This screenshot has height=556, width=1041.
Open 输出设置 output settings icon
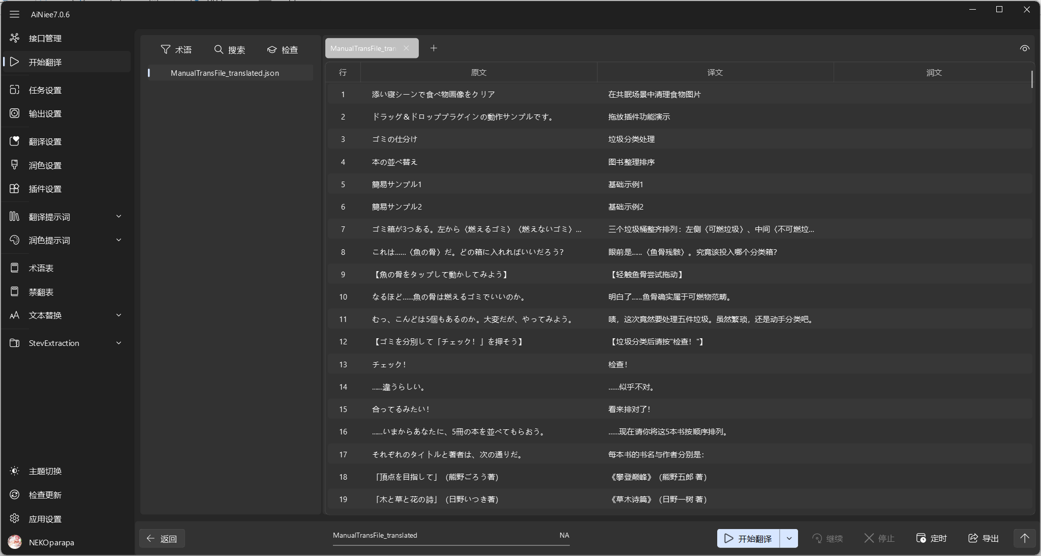pyautogui.click(x=15, y=113)
